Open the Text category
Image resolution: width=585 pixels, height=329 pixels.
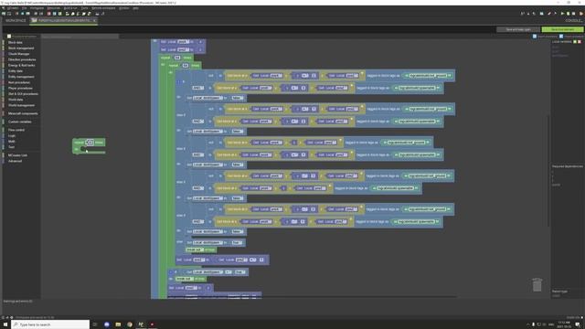[x=11, y=147]
